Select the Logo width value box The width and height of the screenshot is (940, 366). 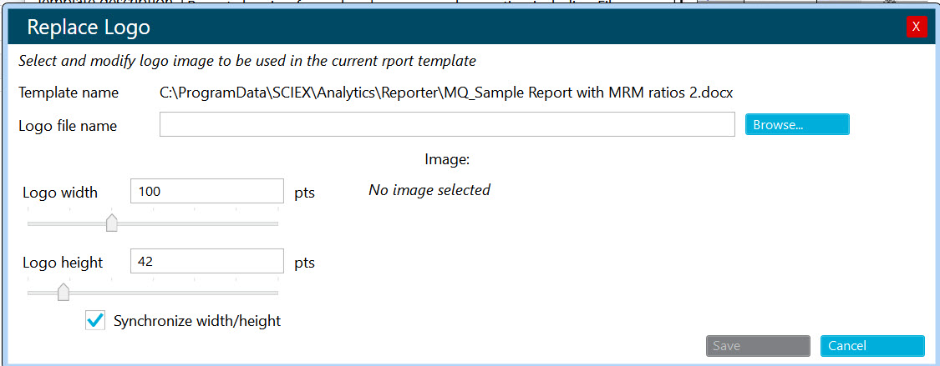207,192
